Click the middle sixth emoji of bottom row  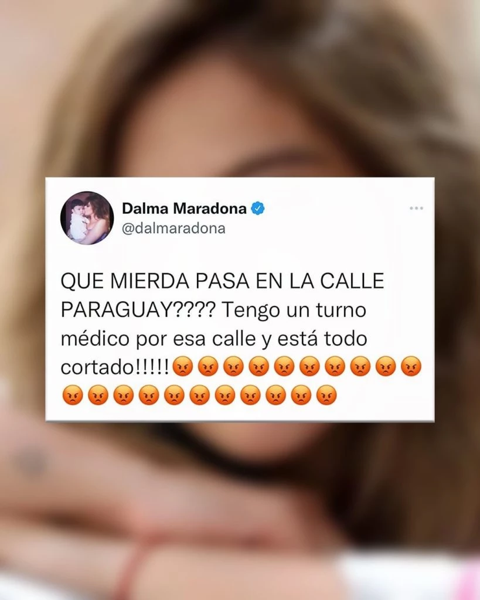[x=199, y=395]
